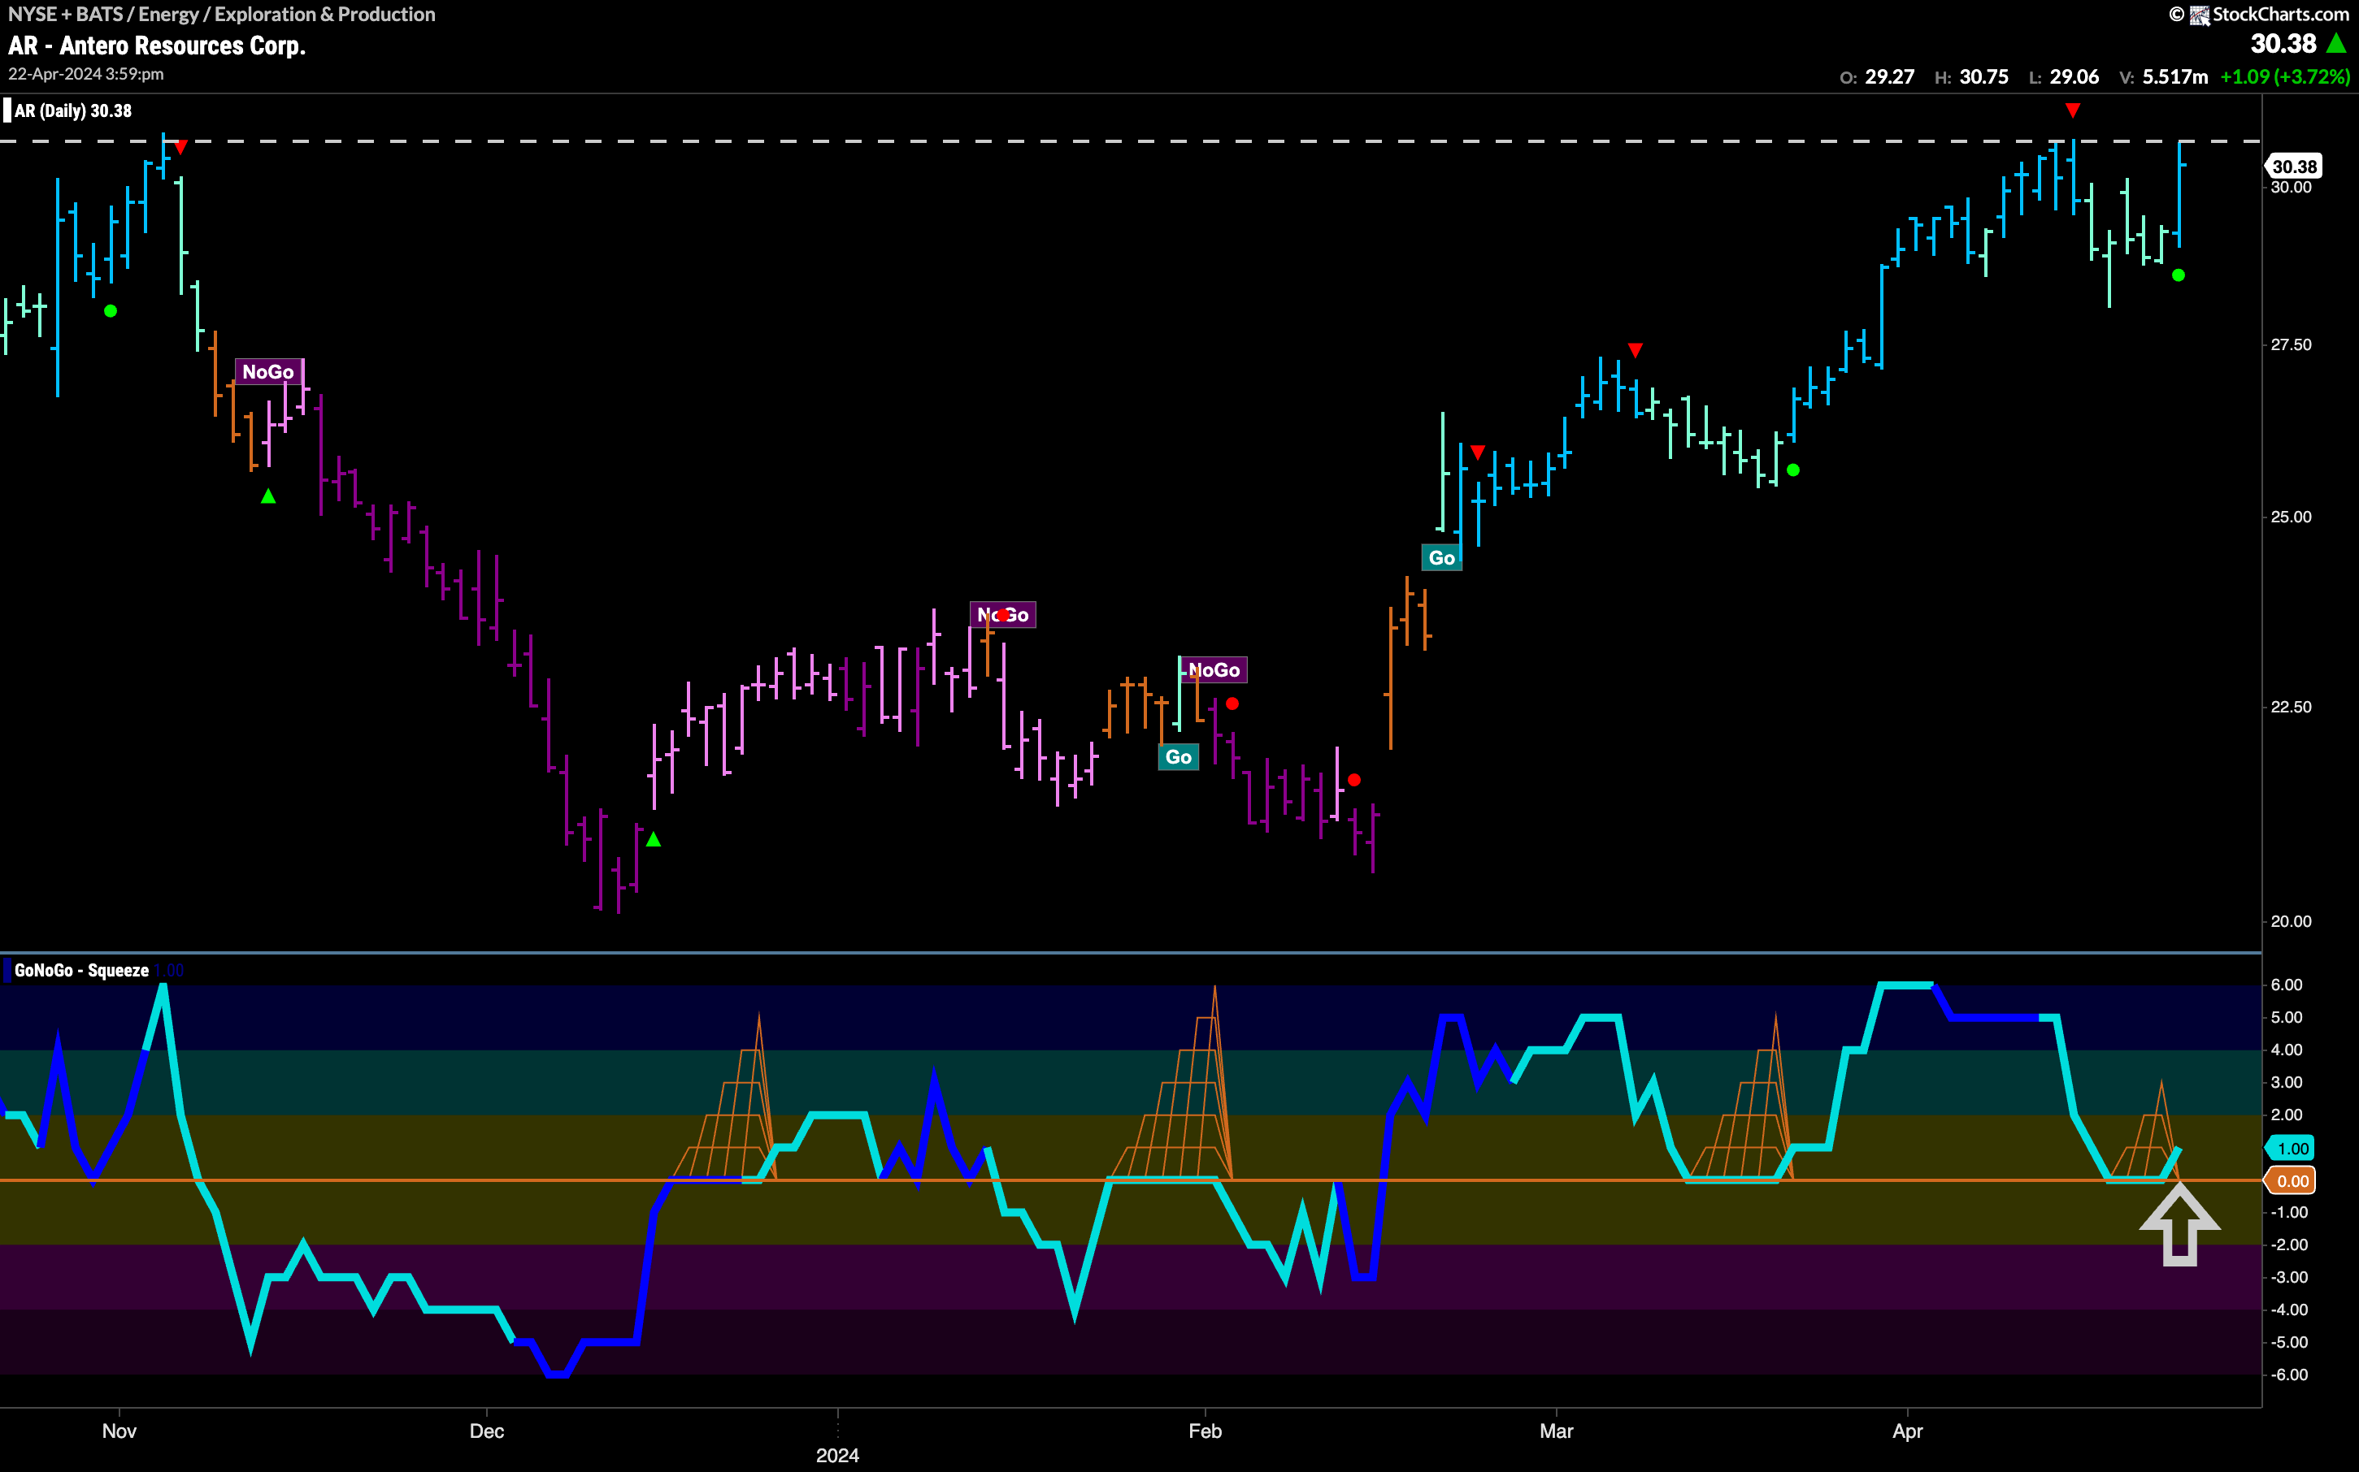
Task: Click the red down triangle at the early March peak
Action: point(1636,349)
